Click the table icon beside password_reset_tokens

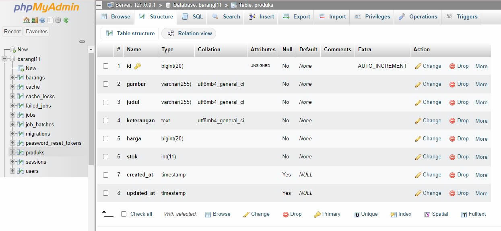point(21,143)
